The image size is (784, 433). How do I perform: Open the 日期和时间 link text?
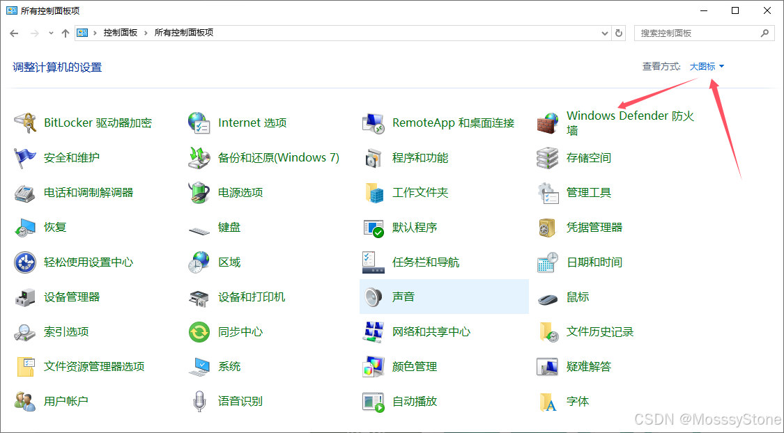click(x=594, y=262)
